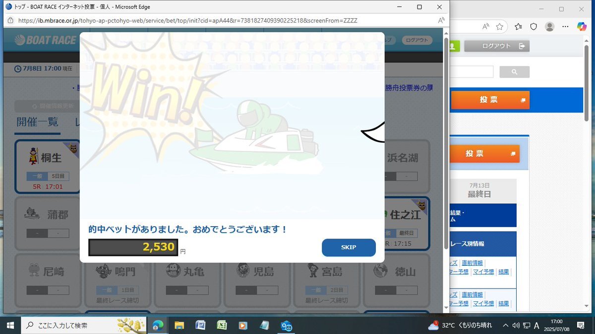Select the 浜名湖 venue card
Screen dimensions: 595x334
point(407,167)
